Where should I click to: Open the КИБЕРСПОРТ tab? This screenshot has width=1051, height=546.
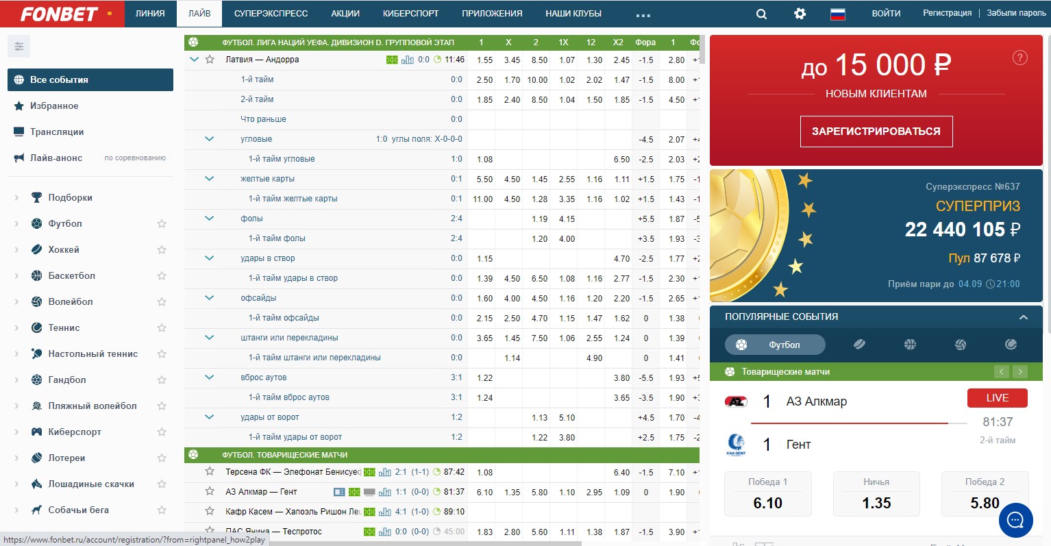[x=411, y=14]
